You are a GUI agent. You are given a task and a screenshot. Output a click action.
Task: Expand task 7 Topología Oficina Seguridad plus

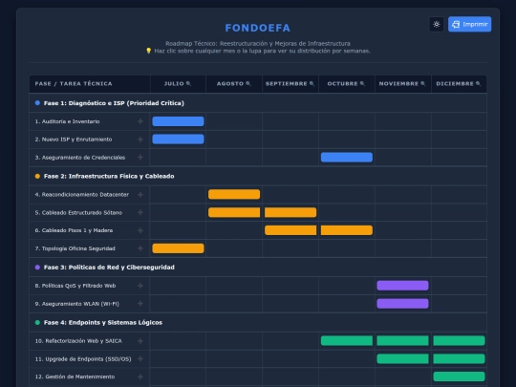(x=140, y=248)
